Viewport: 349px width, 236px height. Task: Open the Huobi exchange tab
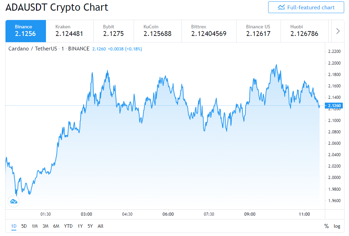[304, 31]
